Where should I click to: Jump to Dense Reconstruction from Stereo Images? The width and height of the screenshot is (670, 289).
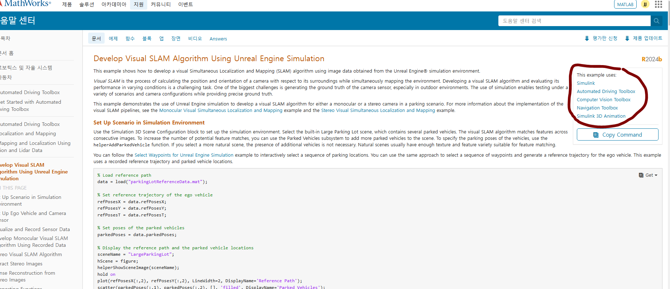click(28, 276)
